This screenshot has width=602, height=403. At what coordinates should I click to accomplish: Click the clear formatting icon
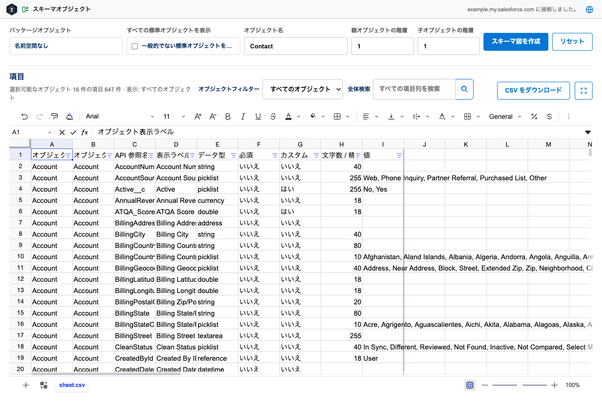coord(70,116)
